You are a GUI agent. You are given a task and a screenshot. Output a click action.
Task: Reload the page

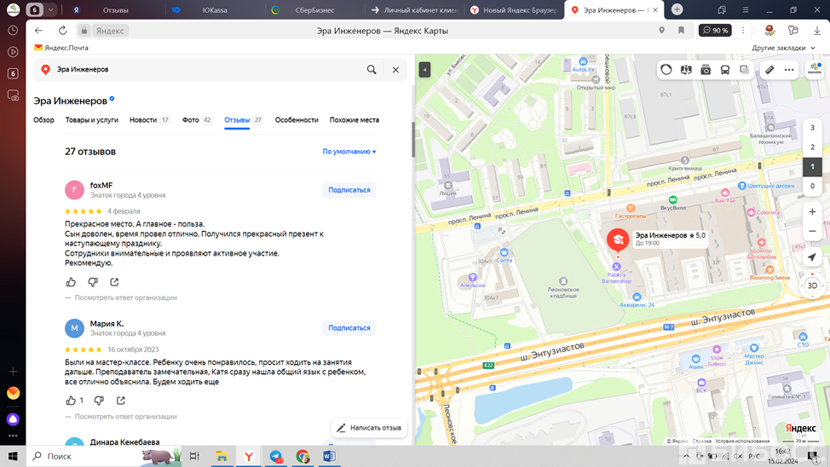click(62, 31)
